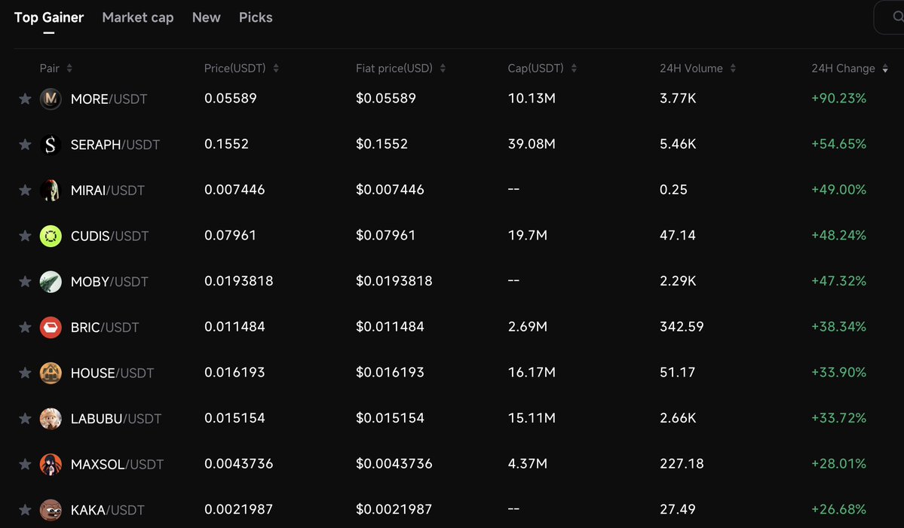This screenshot has width=904, height=528.
Task: Open MIRAI/USDT trading pair
Action: tap(107, 190)
